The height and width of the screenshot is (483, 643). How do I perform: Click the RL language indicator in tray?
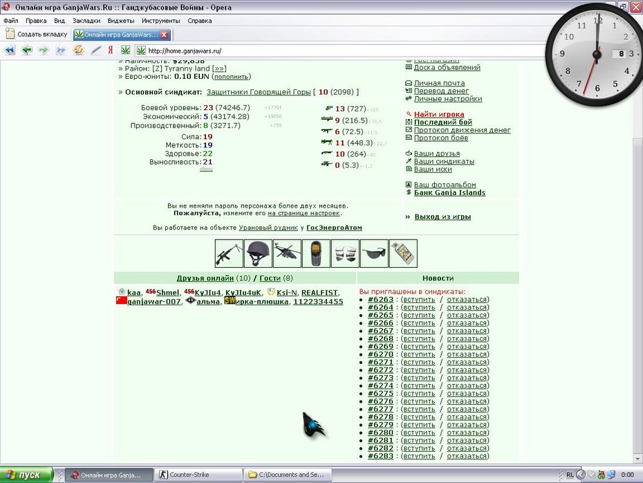(570, 475)
